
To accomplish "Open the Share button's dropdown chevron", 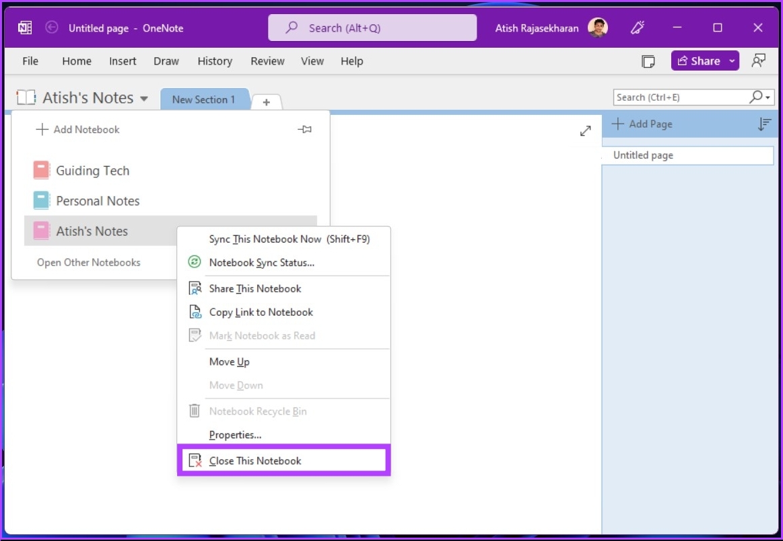I will [730, 60].
